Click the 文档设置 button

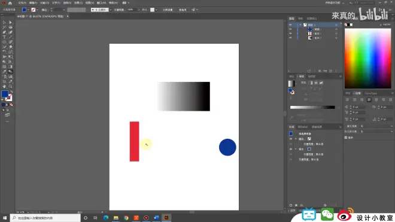pos(168,10)
